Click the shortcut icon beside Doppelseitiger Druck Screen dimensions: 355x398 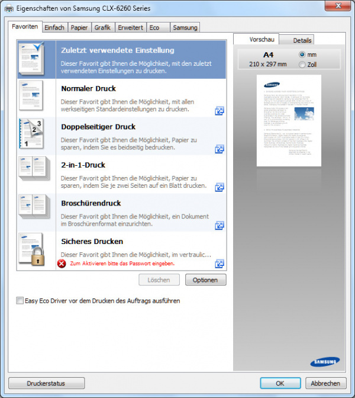220,149
